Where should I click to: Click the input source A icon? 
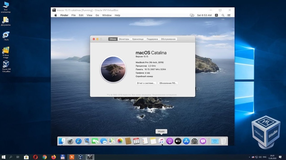click(216, 15)
